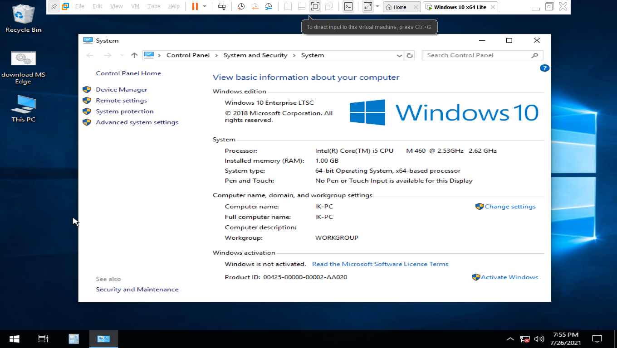The width and height of the screenshot is (617, 348).
Task: Open the power options dropdown arrow beside pause
Action: 205,7
